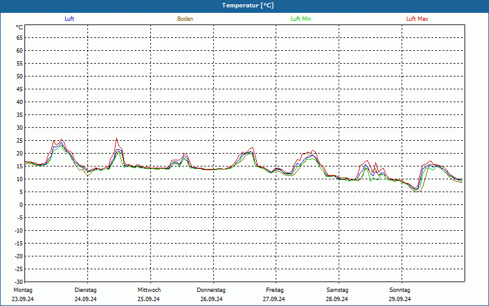The height and width of the screenshot is (306, 489).
Task: Click the 65 y-axis value
Action: 20,38
